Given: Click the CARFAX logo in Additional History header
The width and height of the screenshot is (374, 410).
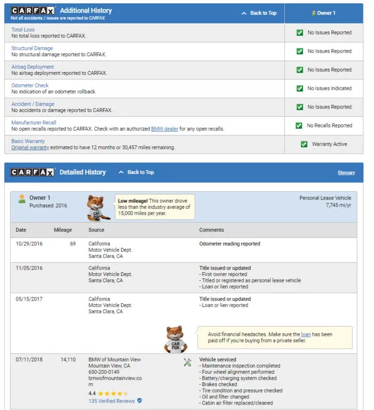Looking at the screenshot, I should [x=33, y=11].
